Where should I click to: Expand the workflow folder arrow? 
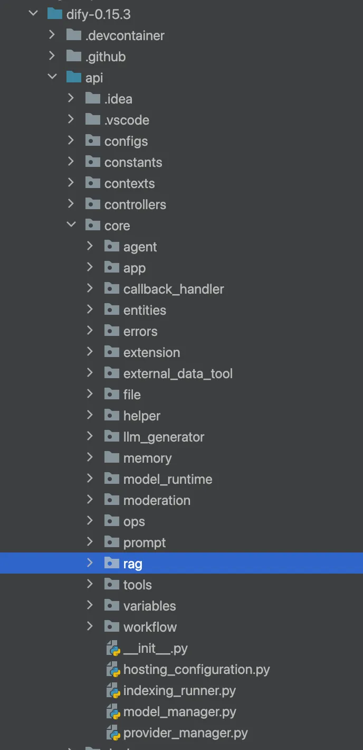90,626
